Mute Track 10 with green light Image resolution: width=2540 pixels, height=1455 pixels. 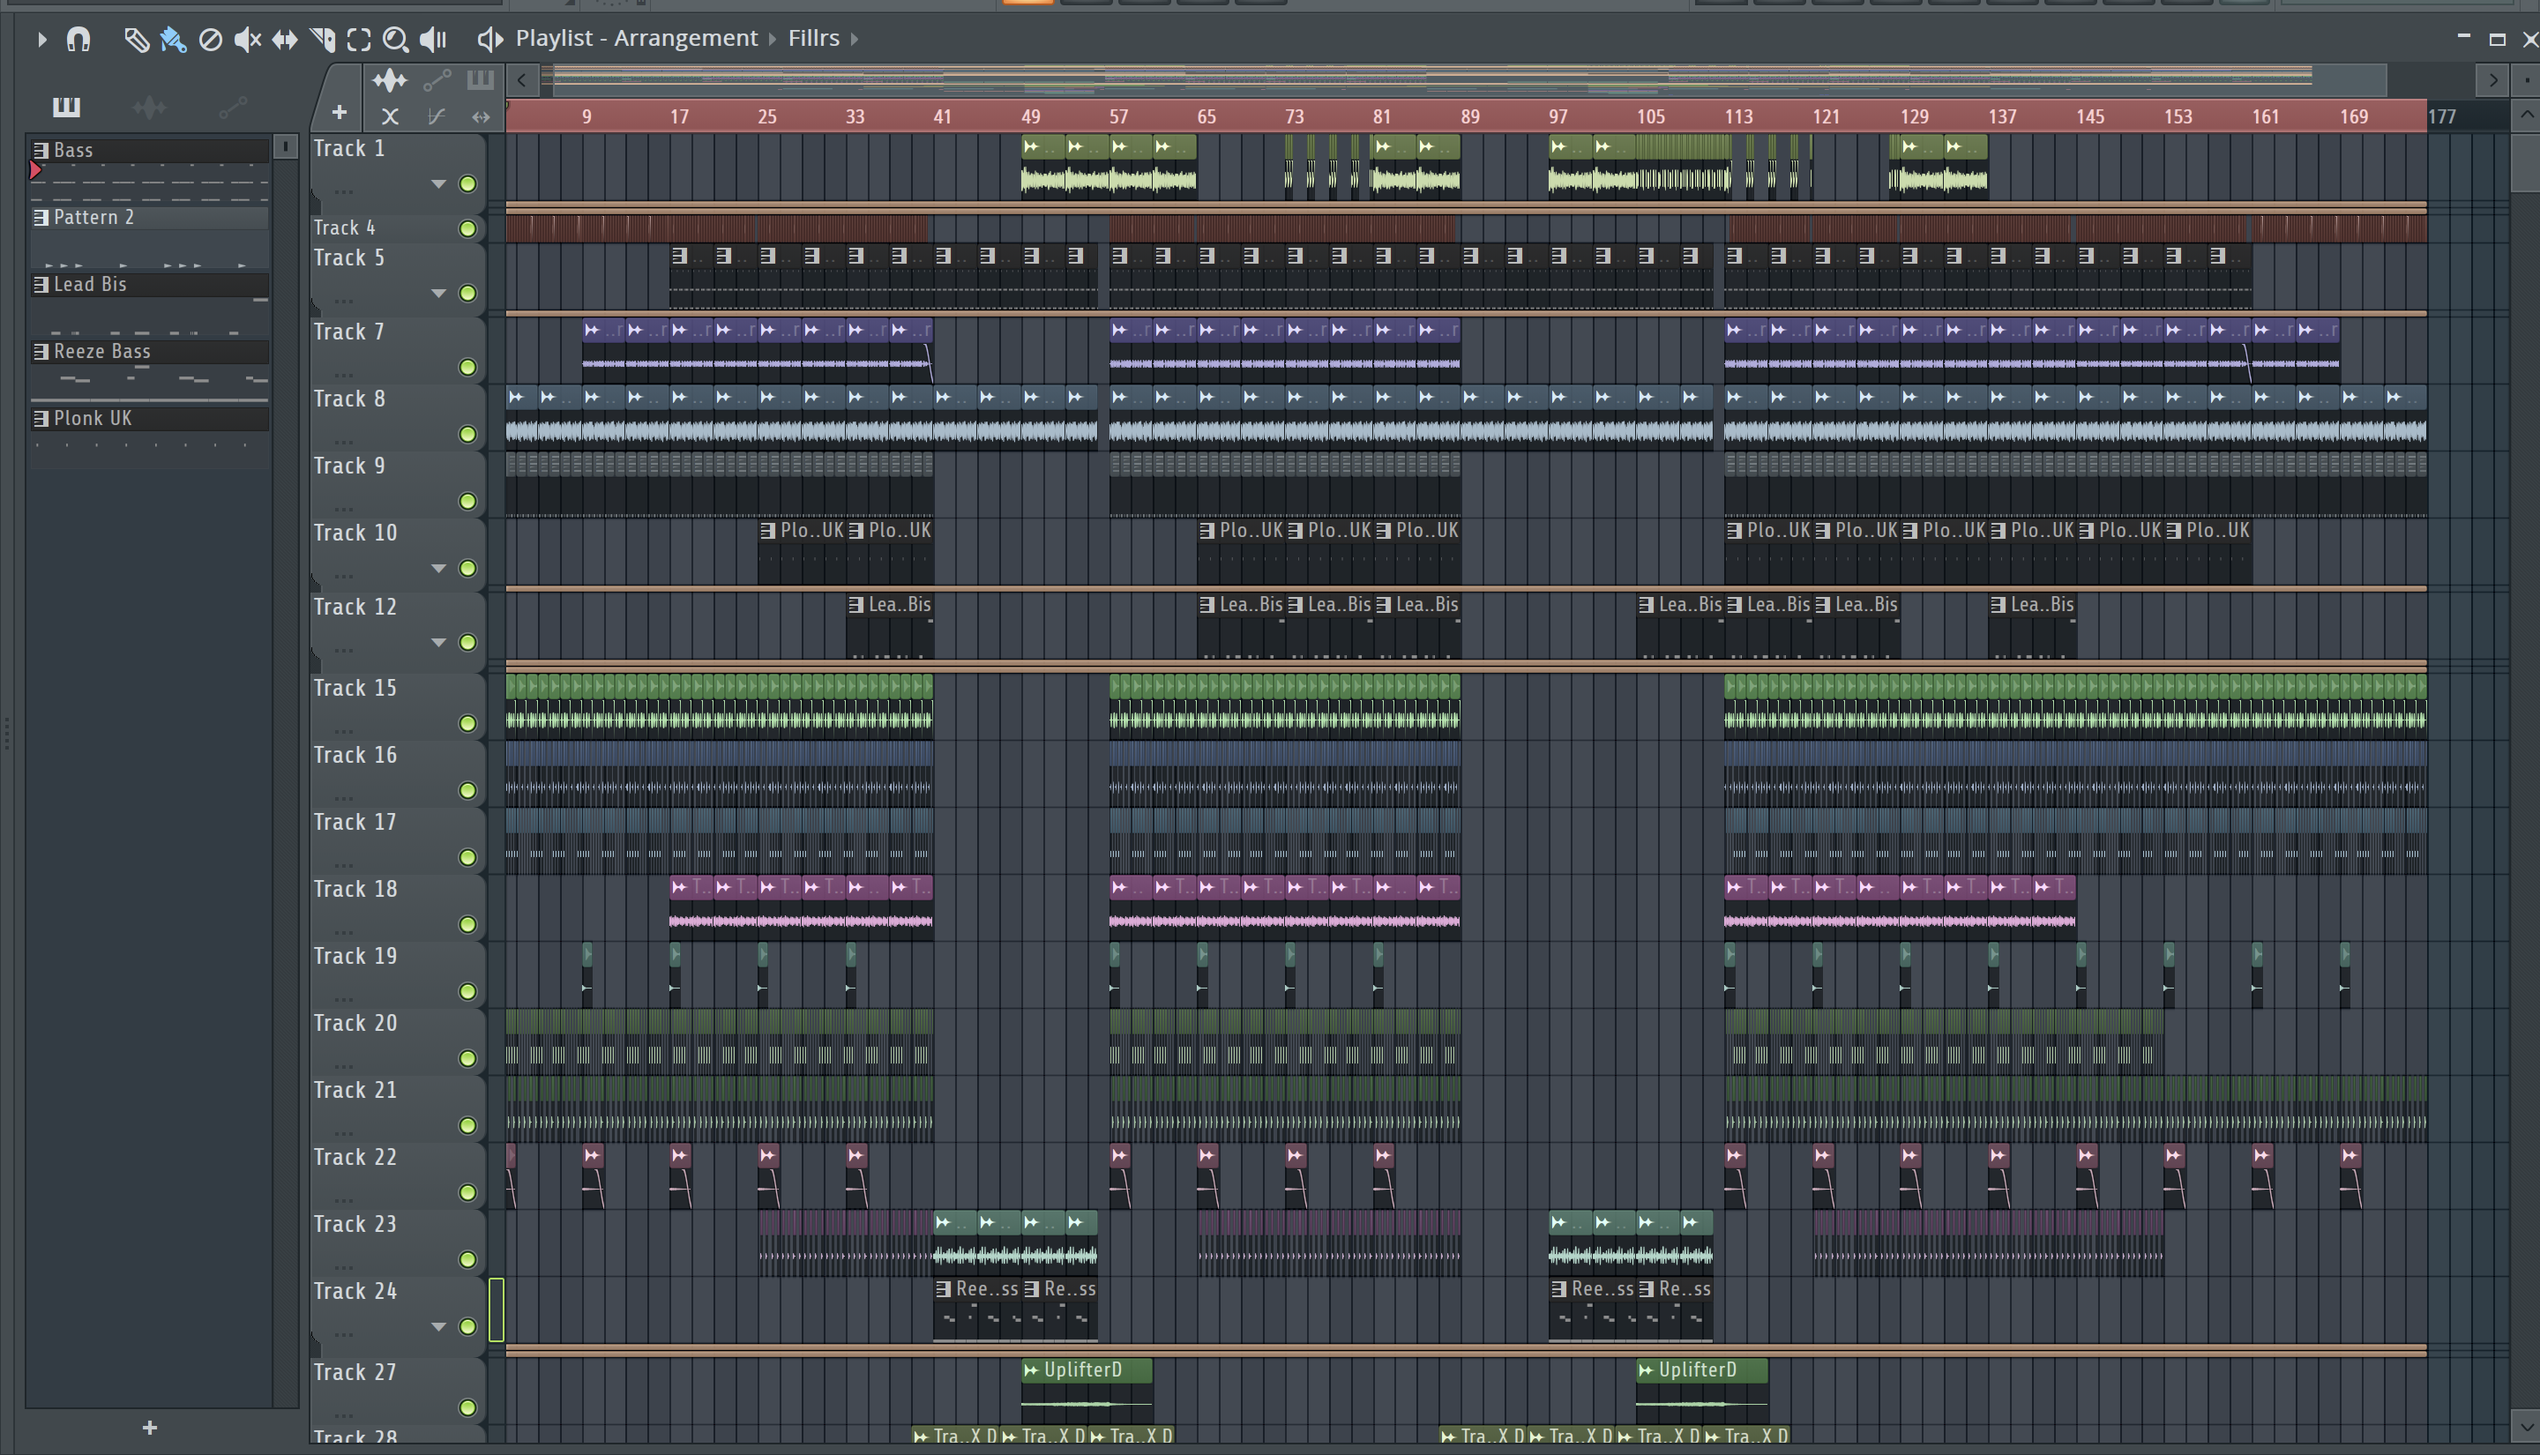pyautogui.click(x=467, y=569)
